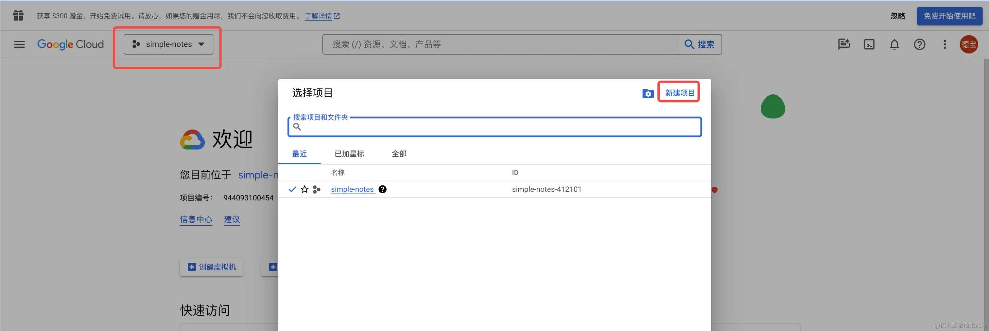Open the 建议 link
Screen dimensions: 989x331
click(x=232, y=219)
